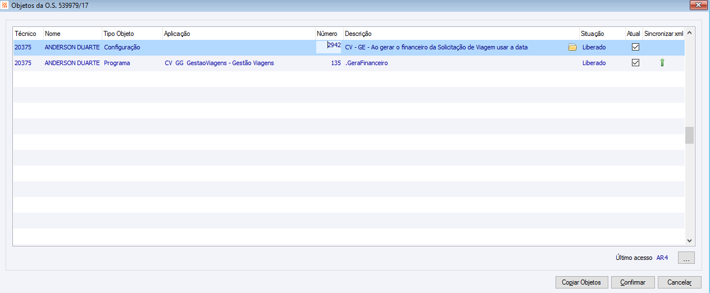Sort by the Técnico column header

28,34
